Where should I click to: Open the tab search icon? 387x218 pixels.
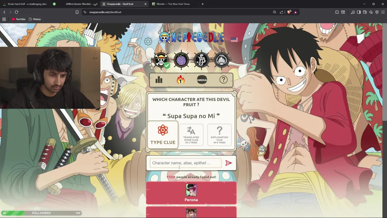[343, 12]
